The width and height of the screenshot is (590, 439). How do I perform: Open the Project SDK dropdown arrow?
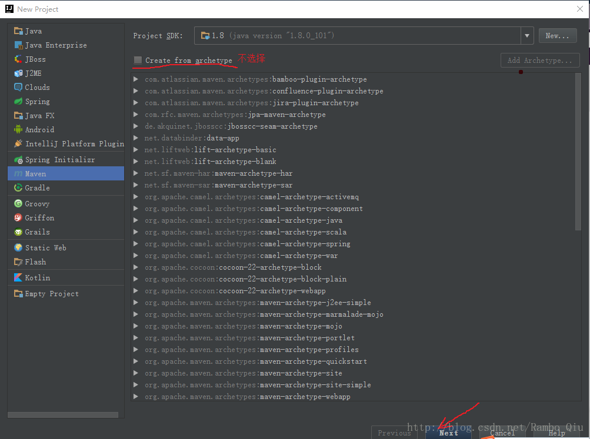527,36
